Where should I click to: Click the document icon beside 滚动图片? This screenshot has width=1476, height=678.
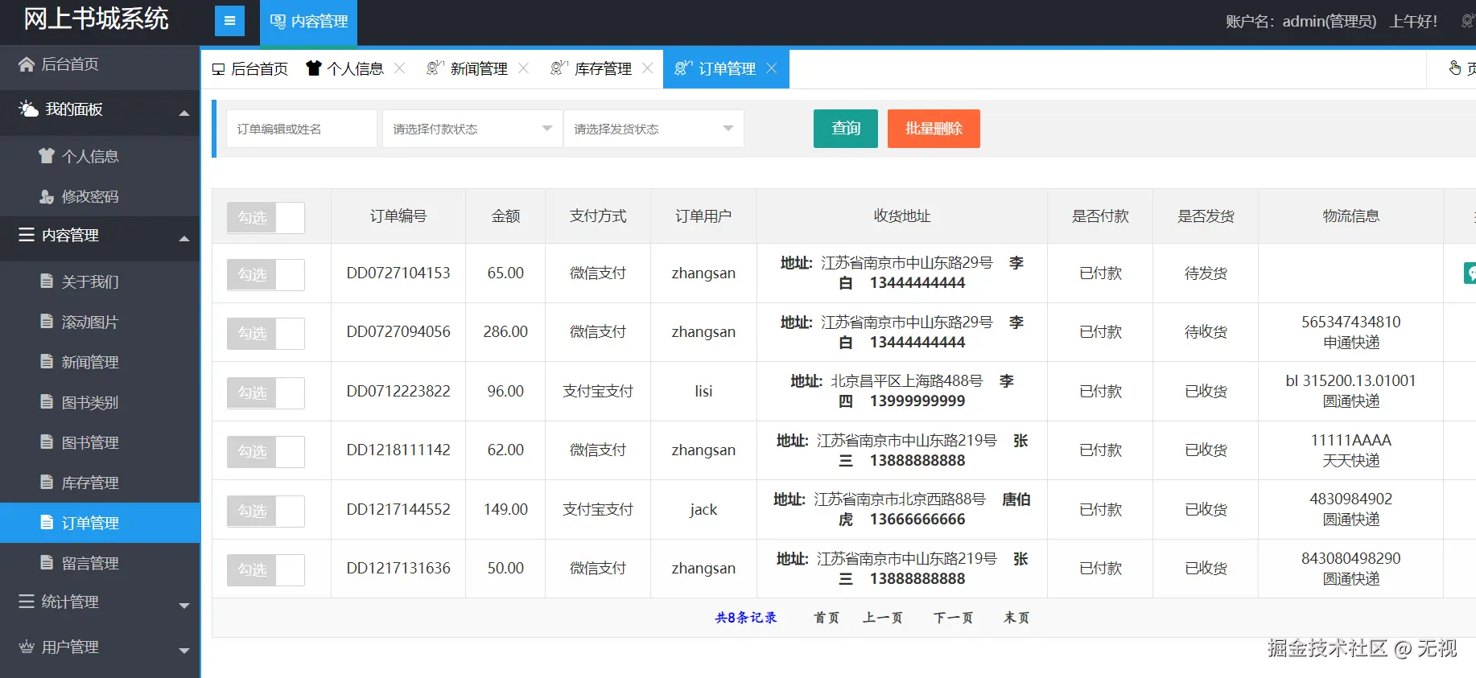pos(47,322)
